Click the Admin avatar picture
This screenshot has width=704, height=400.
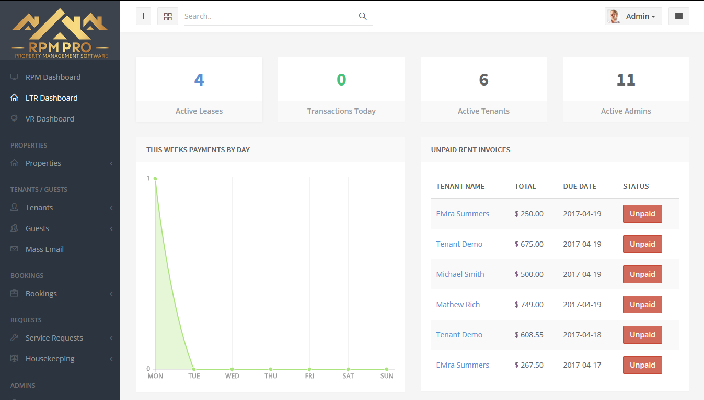(614, 16)
